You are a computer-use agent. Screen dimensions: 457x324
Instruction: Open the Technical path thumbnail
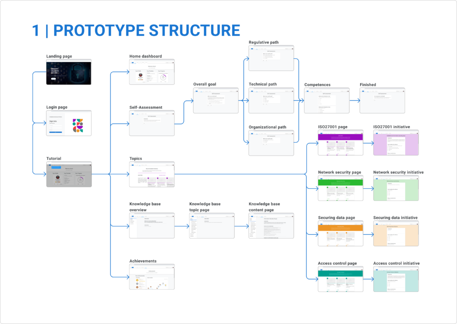[271, 100]
